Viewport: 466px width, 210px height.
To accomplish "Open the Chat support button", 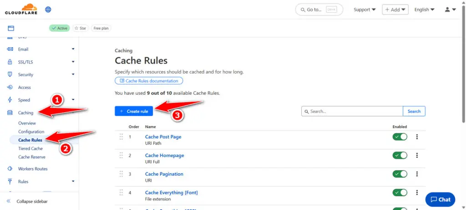I will [440, 199].
